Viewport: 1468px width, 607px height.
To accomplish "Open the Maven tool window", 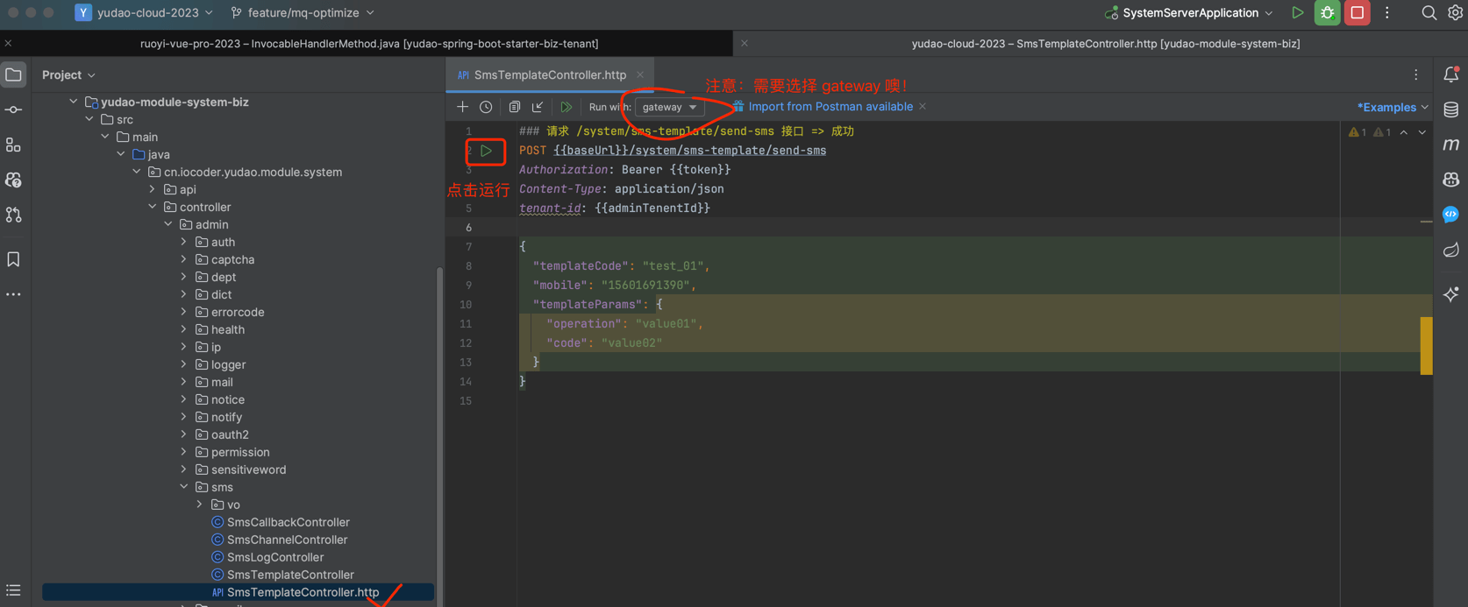I will [x=1451, y=145].
